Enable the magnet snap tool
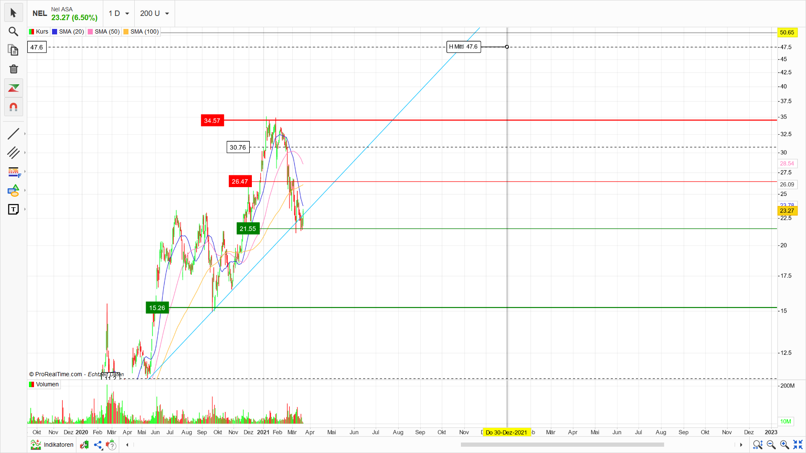Viewport: 806px width, 453px height. 13,107
